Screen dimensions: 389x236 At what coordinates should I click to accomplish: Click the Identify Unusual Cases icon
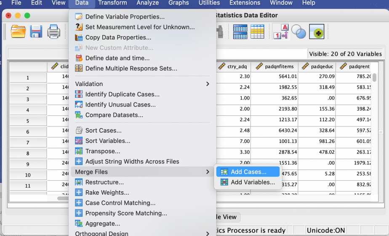[79, 105]
